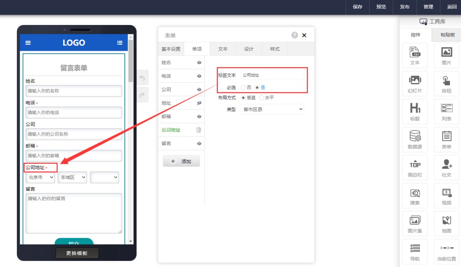Click the 图片集 gallery widget icon

415,220
